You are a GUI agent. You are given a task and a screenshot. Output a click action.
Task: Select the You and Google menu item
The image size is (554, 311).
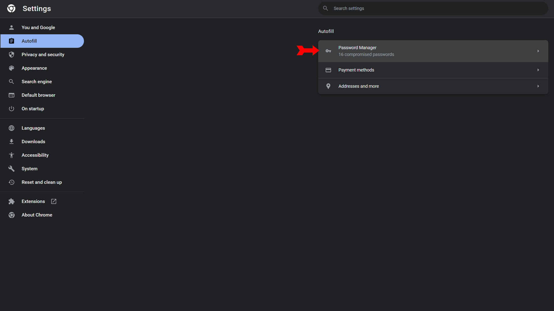[38, 27]
